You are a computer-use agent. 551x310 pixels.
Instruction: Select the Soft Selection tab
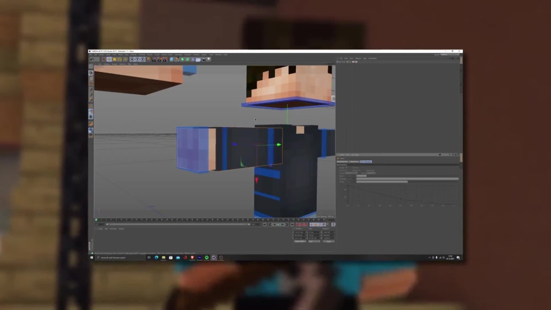click(366, 161)
